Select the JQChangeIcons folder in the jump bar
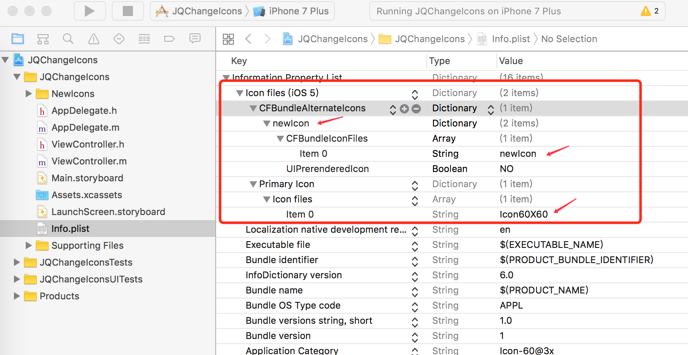Image resolution: width=688 pixels, height=355 pixels. point(422,39)
